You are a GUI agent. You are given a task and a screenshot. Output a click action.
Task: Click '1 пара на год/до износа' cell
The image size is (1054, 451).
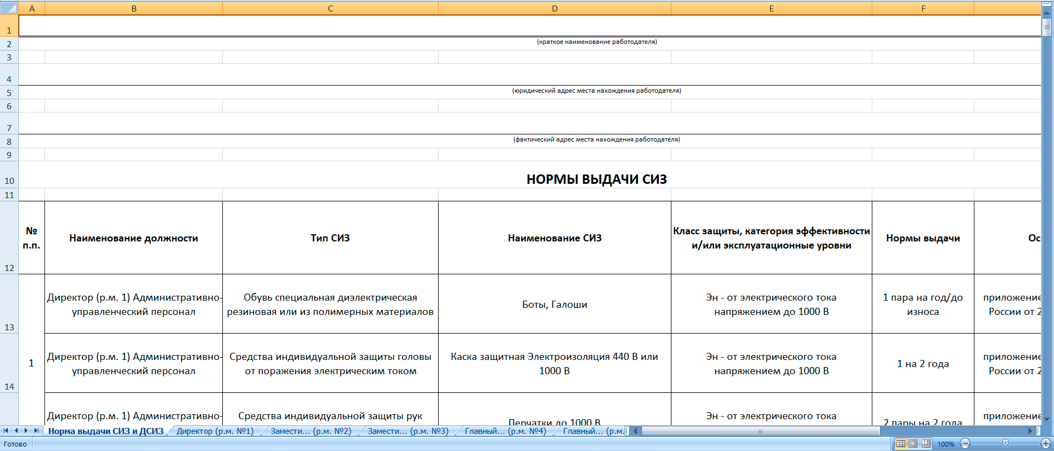tap(923, 304)
